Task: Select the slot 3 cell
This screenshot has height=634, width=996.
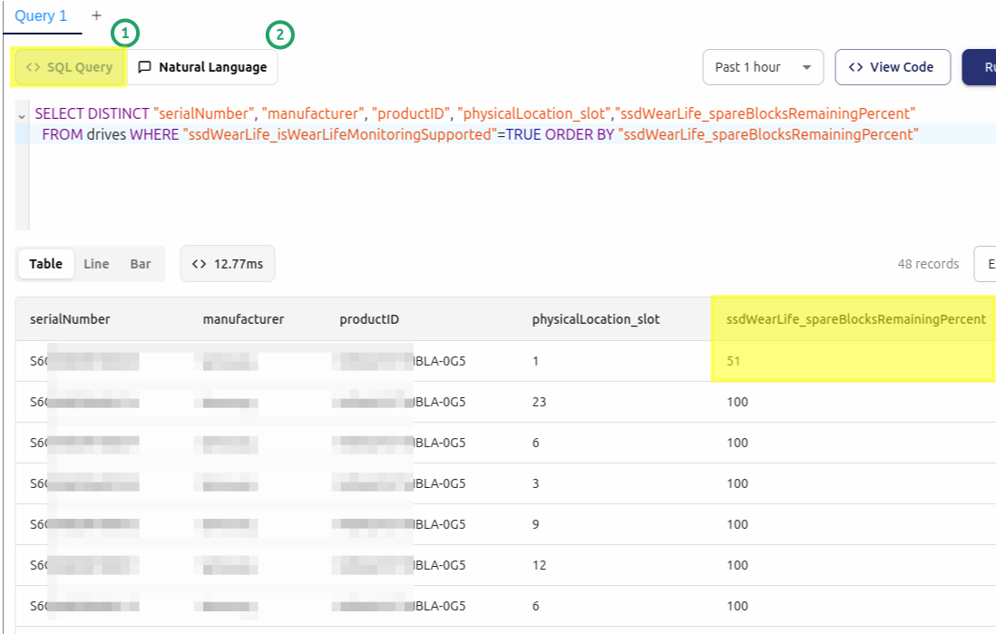Action: (535, 483)
